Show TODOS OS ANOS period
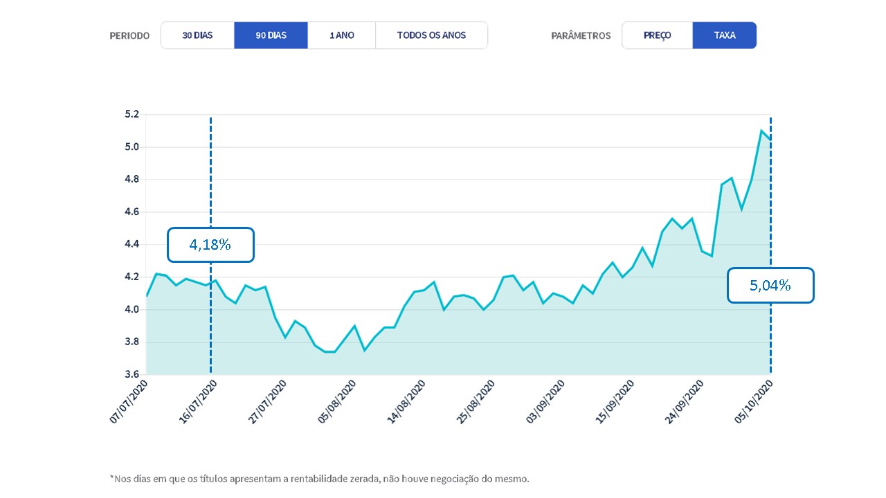The height and width of the screenshot is (498, 886). click(431, 35)
